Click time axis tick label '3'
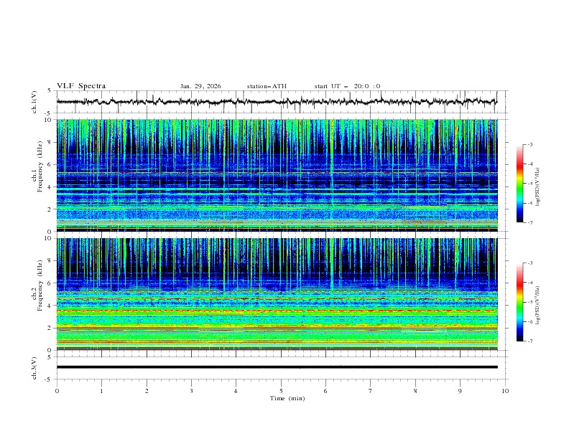Viewport: 569px width, 439px height. pyautogui.click(x=191, y=391)
